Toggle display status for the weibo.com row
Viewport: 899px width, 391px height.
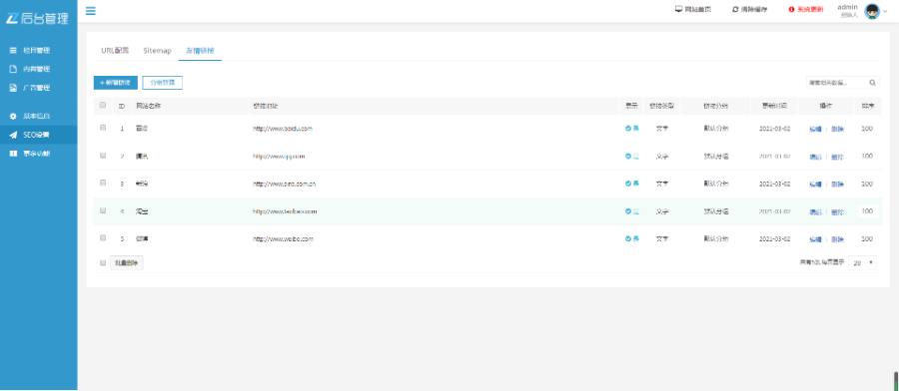point(632,238)
